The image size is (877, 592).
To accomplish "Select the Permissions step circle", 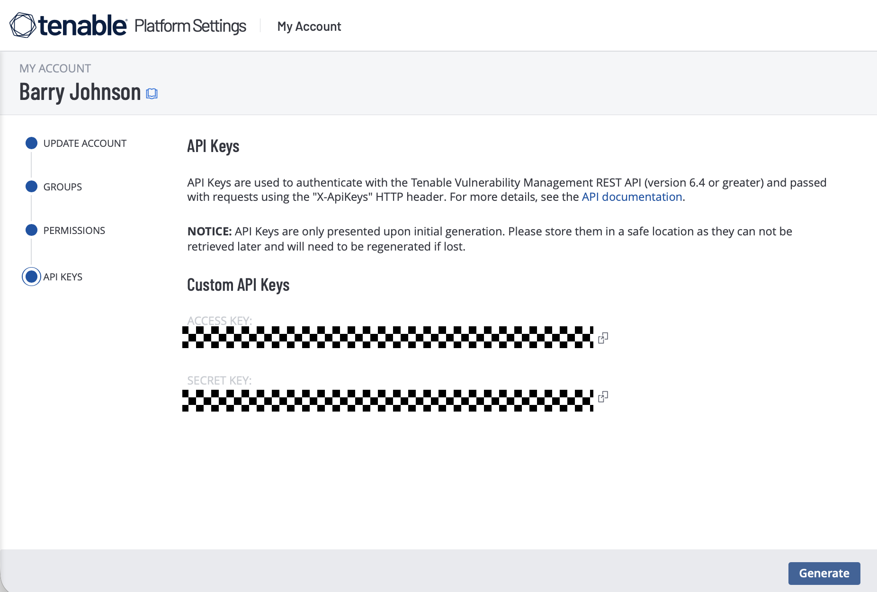I will tap(31, 230).
